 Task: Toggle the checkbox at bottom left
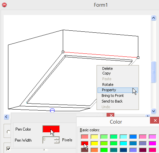[8, 149]
